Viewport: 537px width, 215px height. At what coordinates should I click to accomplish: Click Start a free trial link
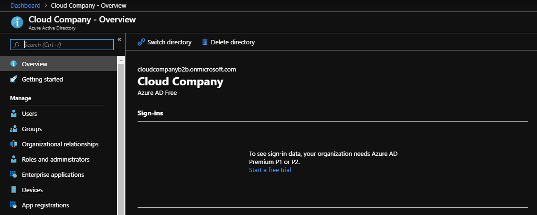click(x=270, y=170)
